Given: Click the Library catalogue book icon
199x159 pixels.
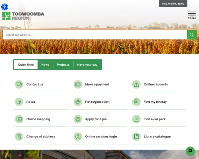Looking at the screenshot, I should click(136, 136).
